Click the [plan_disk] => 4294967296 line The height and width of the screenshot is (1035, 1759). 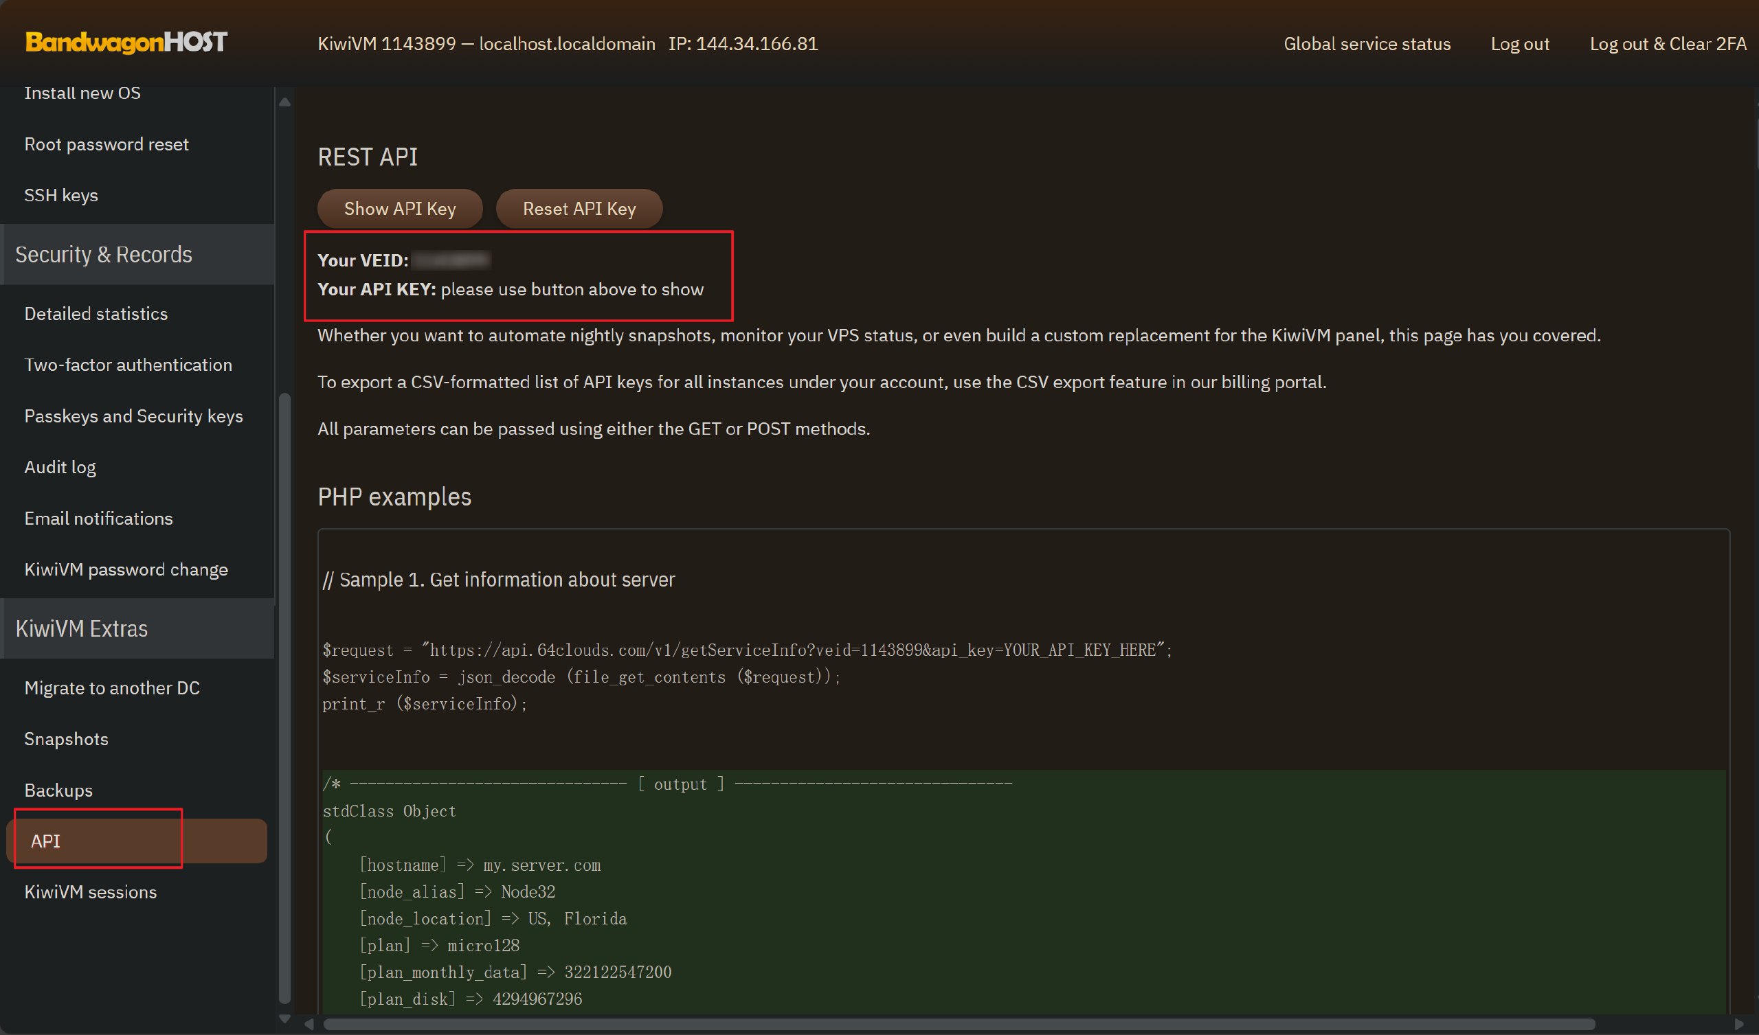pos(471,999)
